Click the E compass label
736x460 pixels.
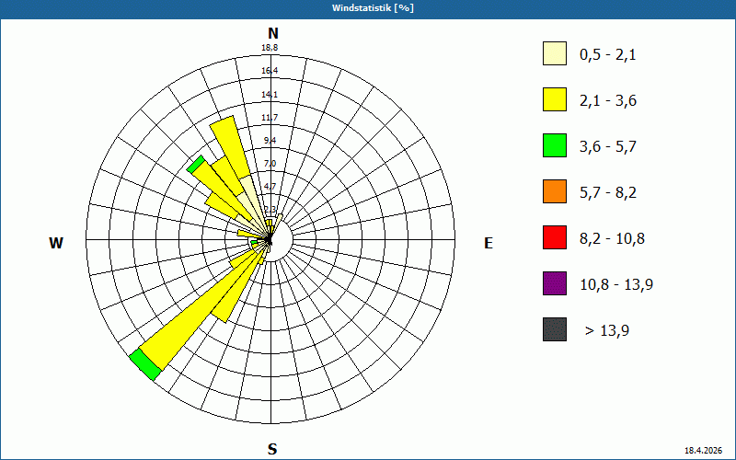[x=489, y=243]
